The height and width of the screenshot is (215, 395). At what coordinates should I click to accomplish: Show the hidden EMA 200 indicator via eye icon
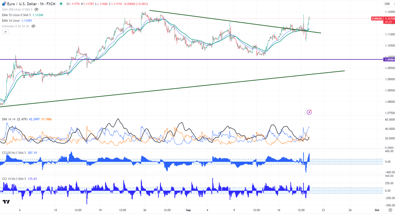(36, 10)
